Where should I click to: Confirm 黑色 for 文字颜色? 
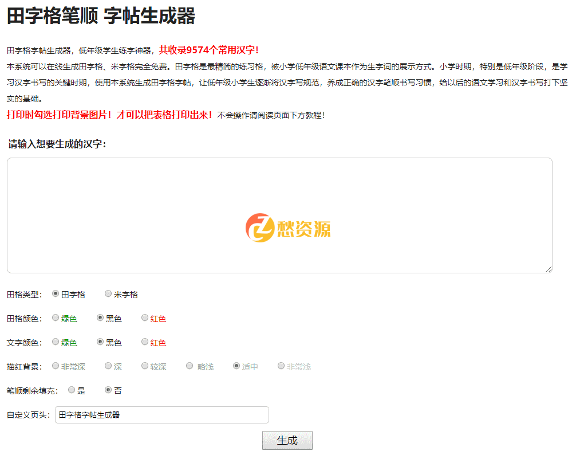pyautogui.click(x=100, y=341)
